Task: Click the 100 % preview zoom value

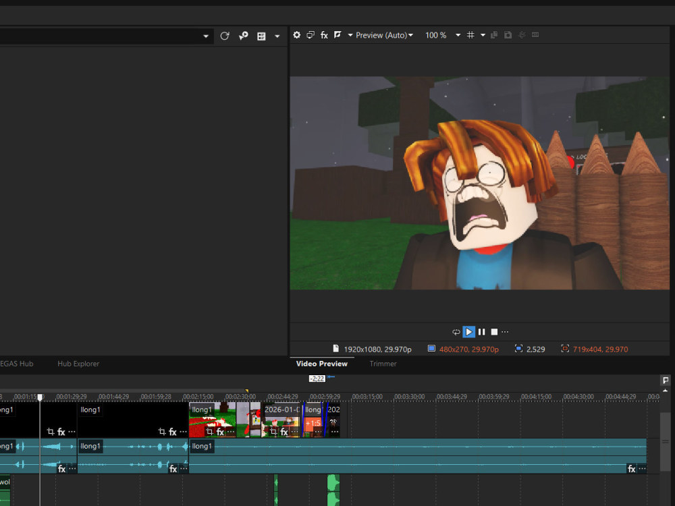Action: tap(435, 35)
